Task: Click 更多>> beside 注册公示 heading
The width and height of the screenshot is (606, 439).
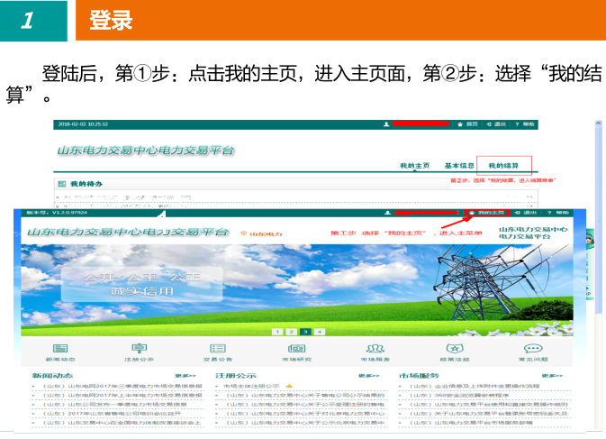Action: [x=368, y=376]
